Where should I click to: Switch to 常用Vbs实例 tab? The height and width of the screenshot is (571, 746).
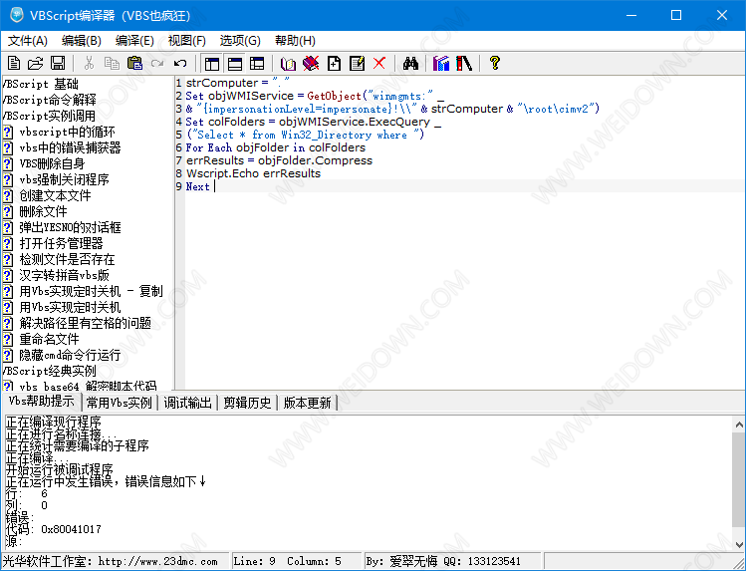[120, 403]
